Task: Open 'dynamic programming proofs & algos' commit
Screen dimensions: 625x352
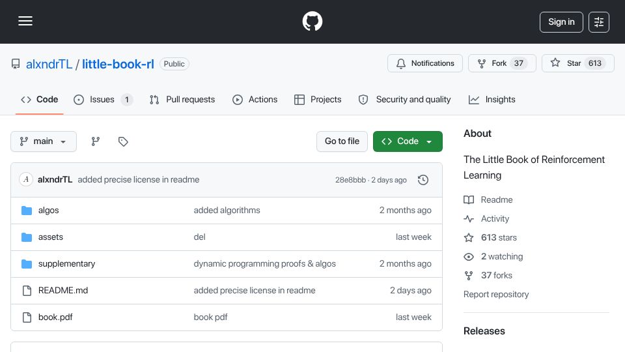Action: [x=265, y=264]
